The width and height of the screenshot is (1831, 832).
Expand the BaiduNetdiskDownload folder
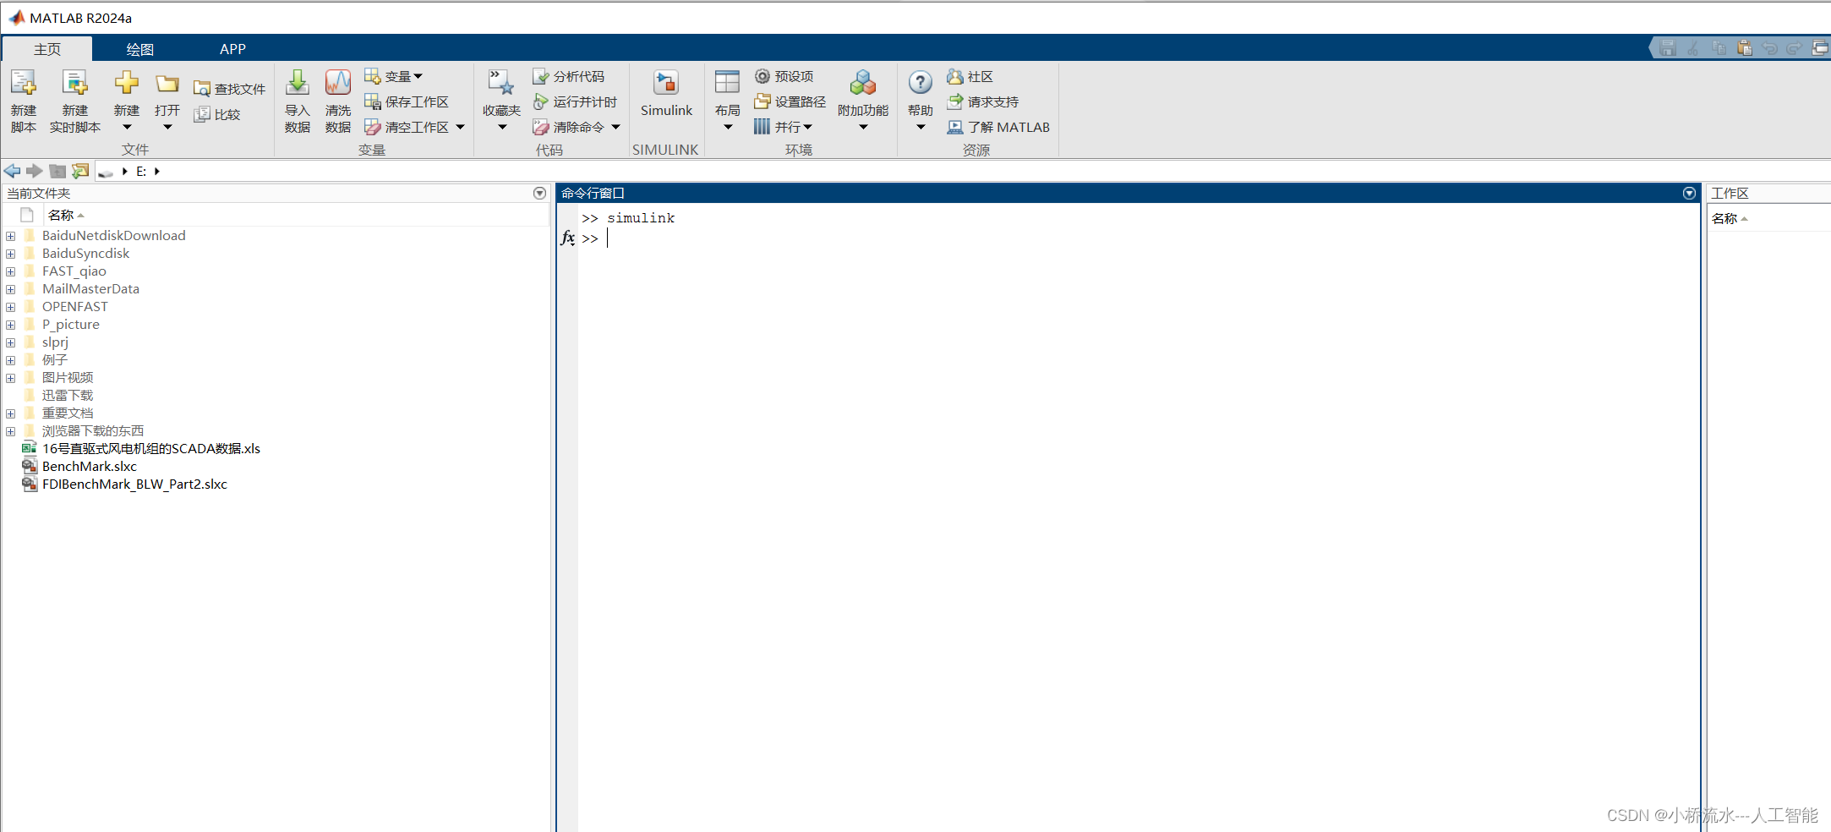tap(10, 236)
